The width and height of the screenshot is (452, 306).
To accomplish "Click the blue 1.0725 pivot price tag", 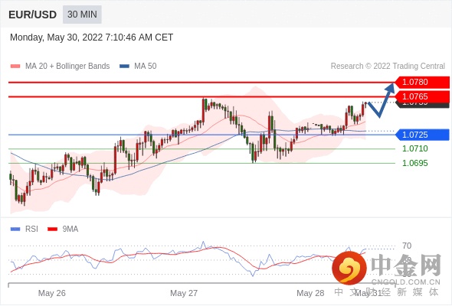I will point(422,135).
